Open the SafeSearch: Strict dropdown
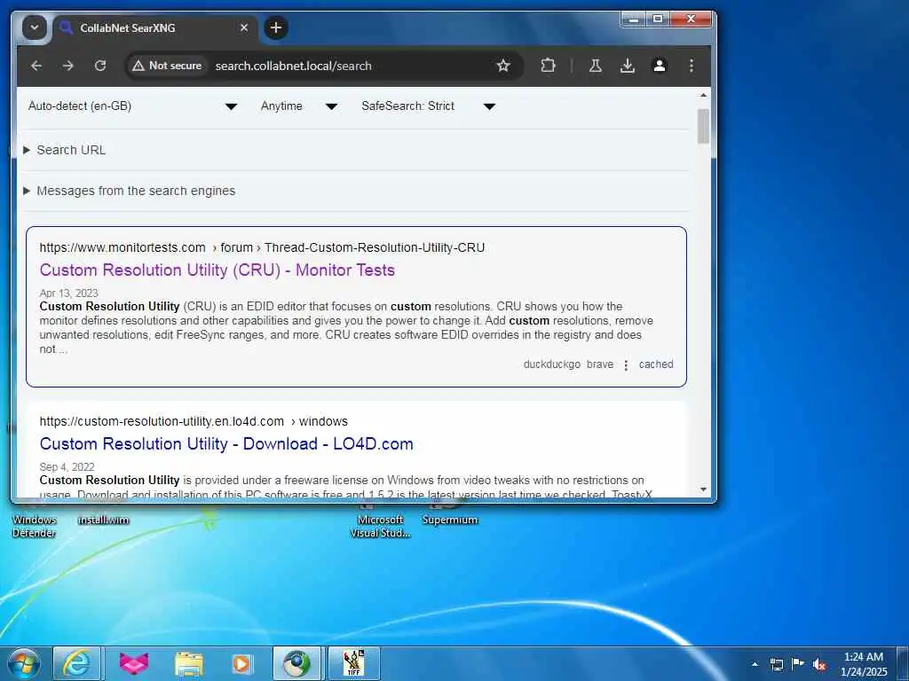The image size is (909, 681). coord(429,106)
